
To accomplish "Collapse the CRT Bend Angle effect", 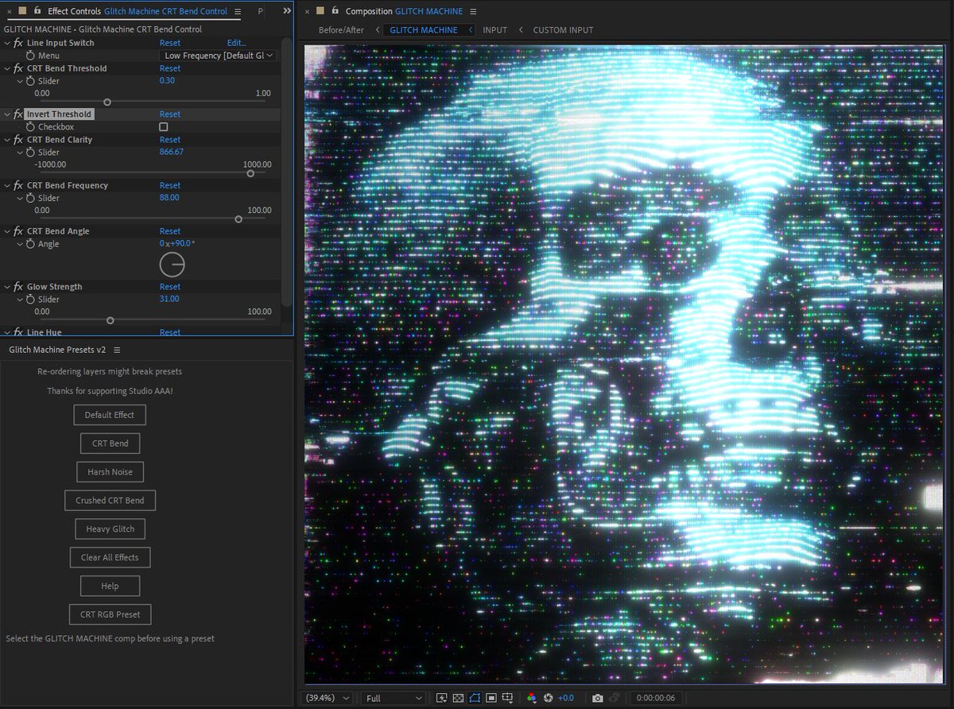I will 7,231.
